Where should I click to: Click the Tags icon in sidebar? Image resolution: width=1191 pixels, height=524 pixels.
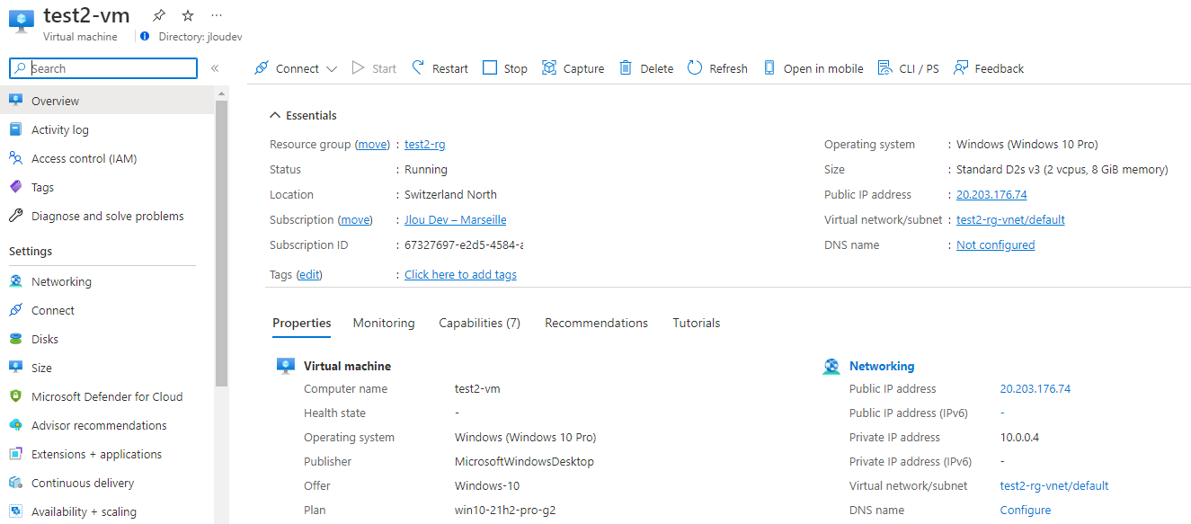(15, 187)
